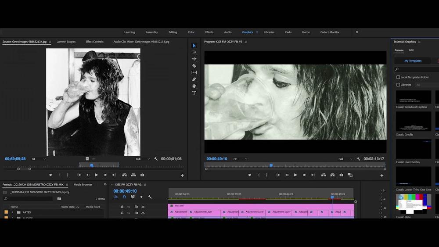Open Source monitor settings wrench
Screen dimensions: 439x247
point(156,159)
